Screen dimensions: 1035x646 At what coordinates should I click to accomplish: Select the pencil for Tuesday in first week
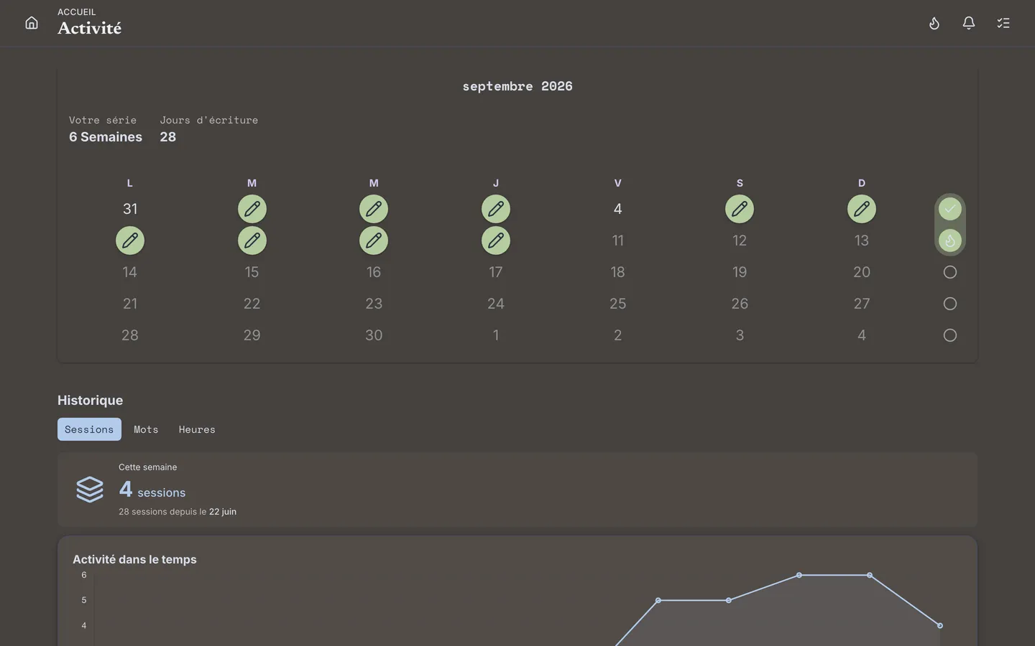[252, 209]
